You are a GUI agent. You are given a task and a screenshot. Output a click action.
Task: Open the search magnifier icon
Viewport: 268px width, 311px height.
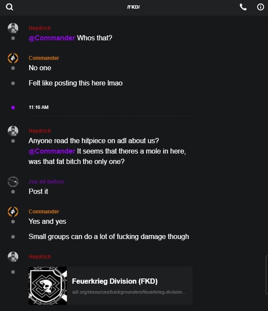tap(10, 7)
